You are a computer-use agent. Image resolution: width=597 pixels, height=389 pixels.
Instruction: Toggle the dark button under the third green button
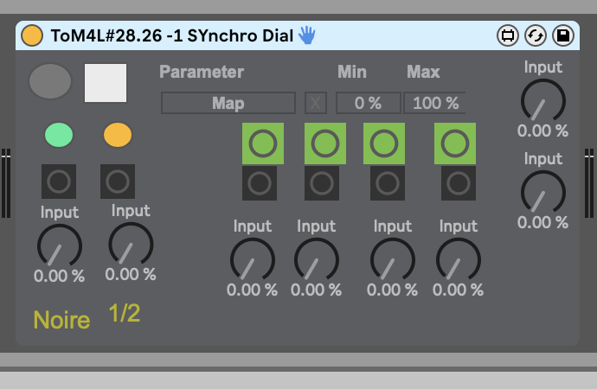coord(388,183)
